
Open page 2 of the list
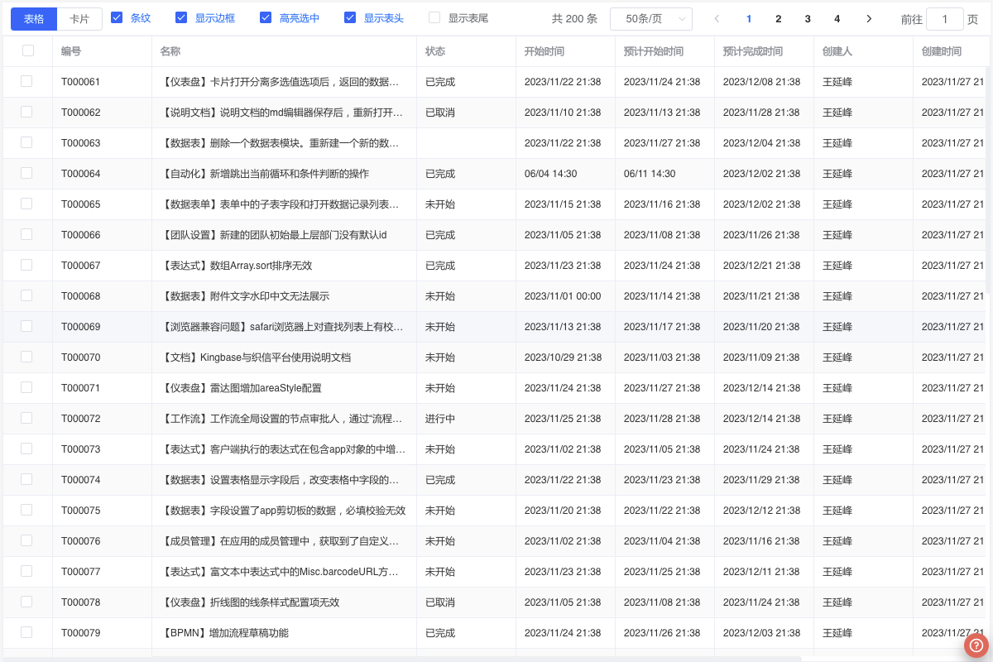(x=778, y=19)
